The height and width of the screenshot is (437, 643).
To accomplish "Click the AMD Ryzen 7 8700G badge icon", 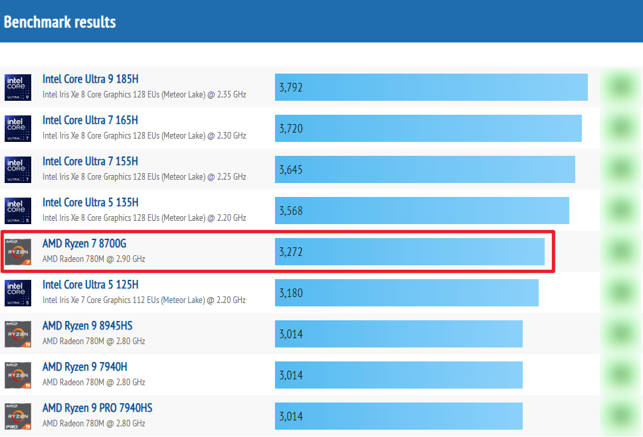I will tap(18, 251).
